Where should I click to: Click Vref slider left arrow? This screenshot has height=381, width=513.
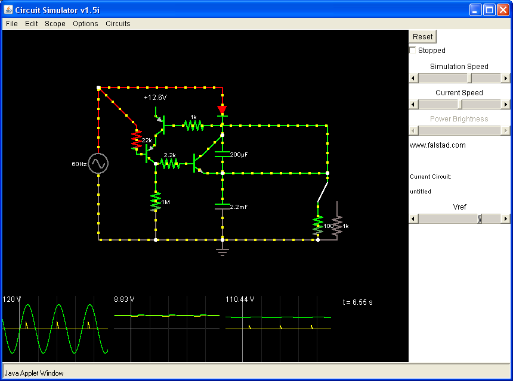(413, 218)
